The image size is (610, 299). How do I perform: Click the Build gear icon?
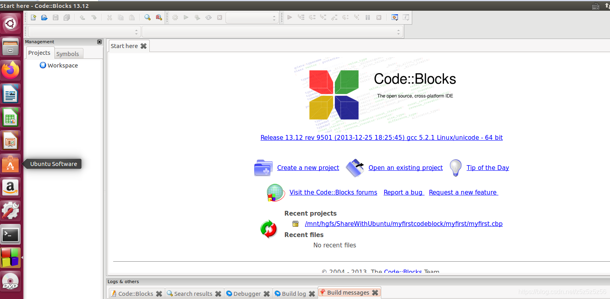pyautogui.click(x=175, y=17)
